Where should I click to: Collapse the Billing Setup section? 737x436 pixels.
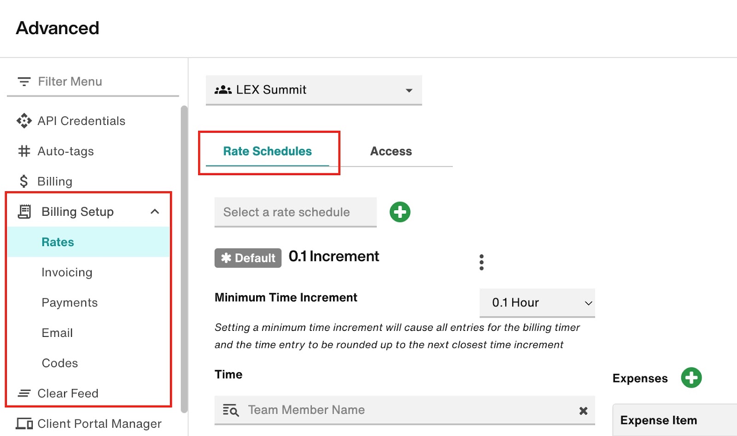click(x=155, y=212)
